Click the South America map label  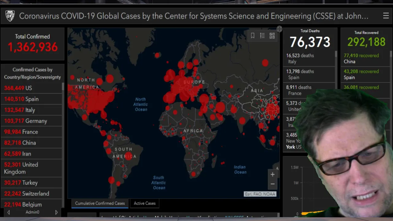(x=124, y=153)
